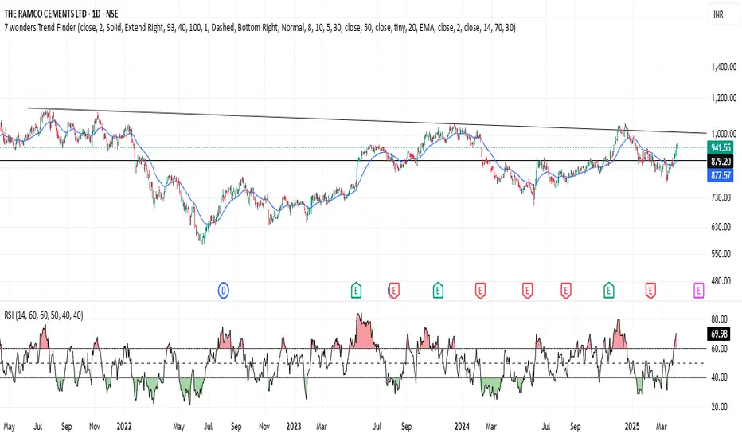Click the 1,400.00 price axis label

click(x=724, y=67)
